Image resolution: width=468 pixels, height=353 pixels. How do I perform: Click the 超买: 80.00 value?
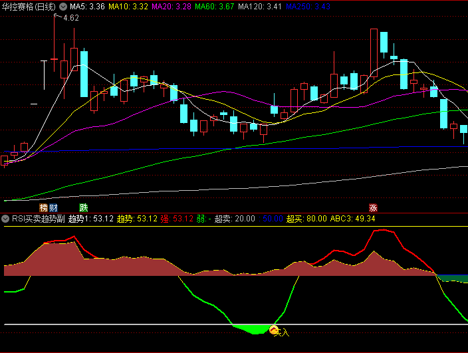[306, 219]
